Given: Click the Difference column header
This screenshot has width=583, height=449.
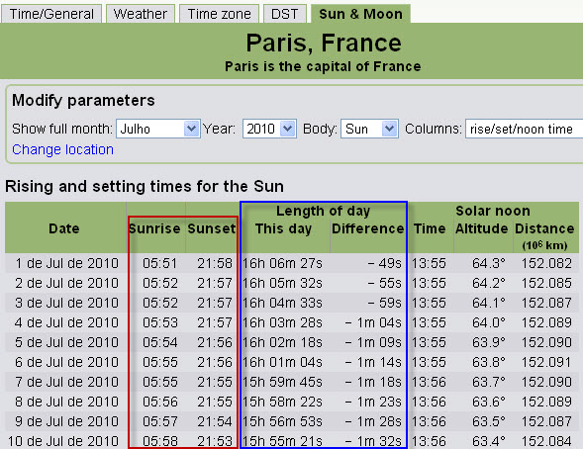Looking at the screenshot, I should click(368, 228).
